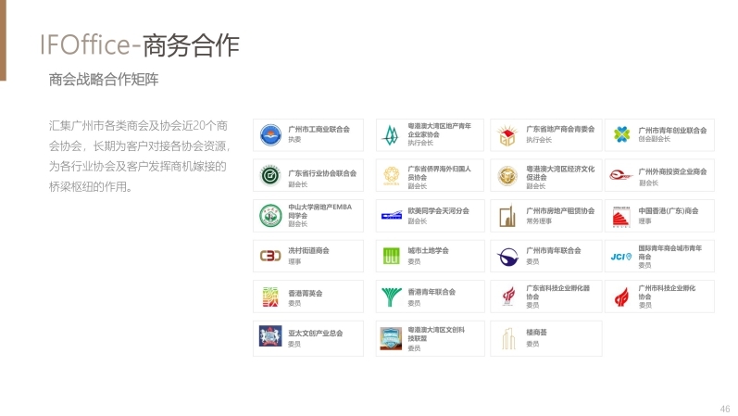The image size is (738, 416).
Task: Click the green ULI 城市土地学会 logo
Action: (390, 256)
